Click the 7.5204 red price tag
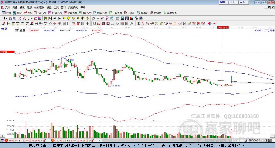This screenshot has height=148, width=275. (7, 52)
